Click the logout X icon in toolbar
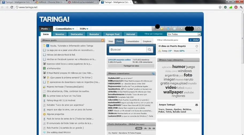Screen dimensions: 244x135 [x=199, y=29]
